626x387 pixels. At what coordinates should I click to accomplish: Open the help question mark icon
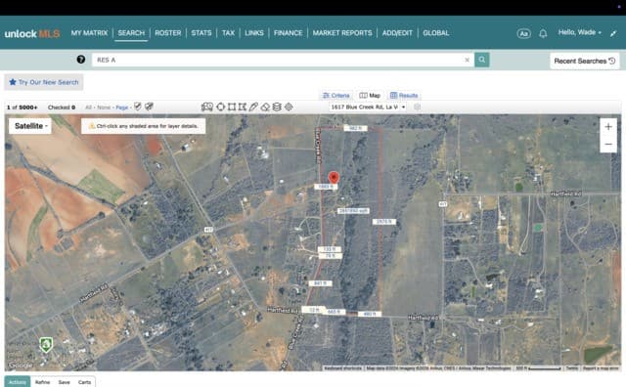point(80,60)
